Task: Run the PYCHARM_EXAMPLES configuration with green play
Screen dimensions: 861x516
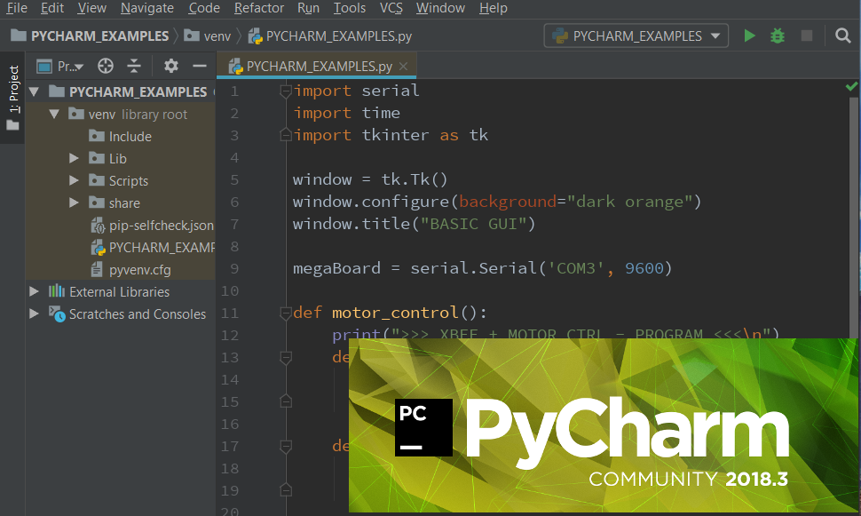Action: click(749, 36)
